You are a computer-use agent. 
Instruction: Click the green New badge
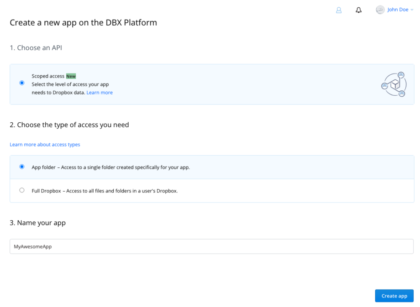point(71,76)
